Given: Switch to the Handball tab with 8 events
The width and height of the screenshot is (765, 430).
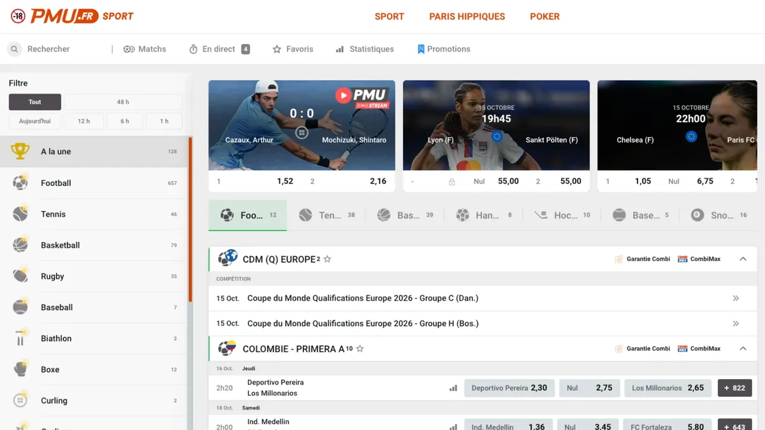Looking at the screenshot, I should coord(483,215).
